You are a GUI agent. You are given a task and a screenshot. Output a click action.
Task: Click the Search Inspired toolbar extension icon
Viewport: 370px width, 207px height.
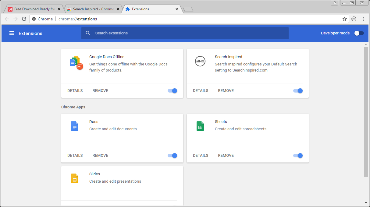click(x=354, y=19)
